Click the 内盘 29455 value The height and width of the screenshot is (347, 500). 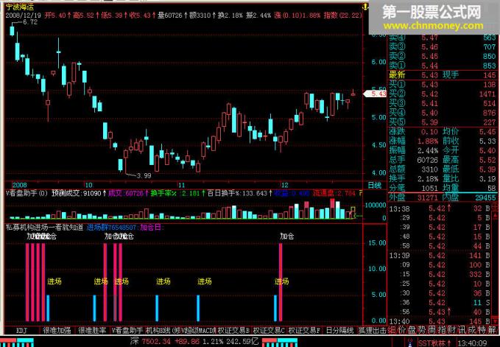coord(485,197)
